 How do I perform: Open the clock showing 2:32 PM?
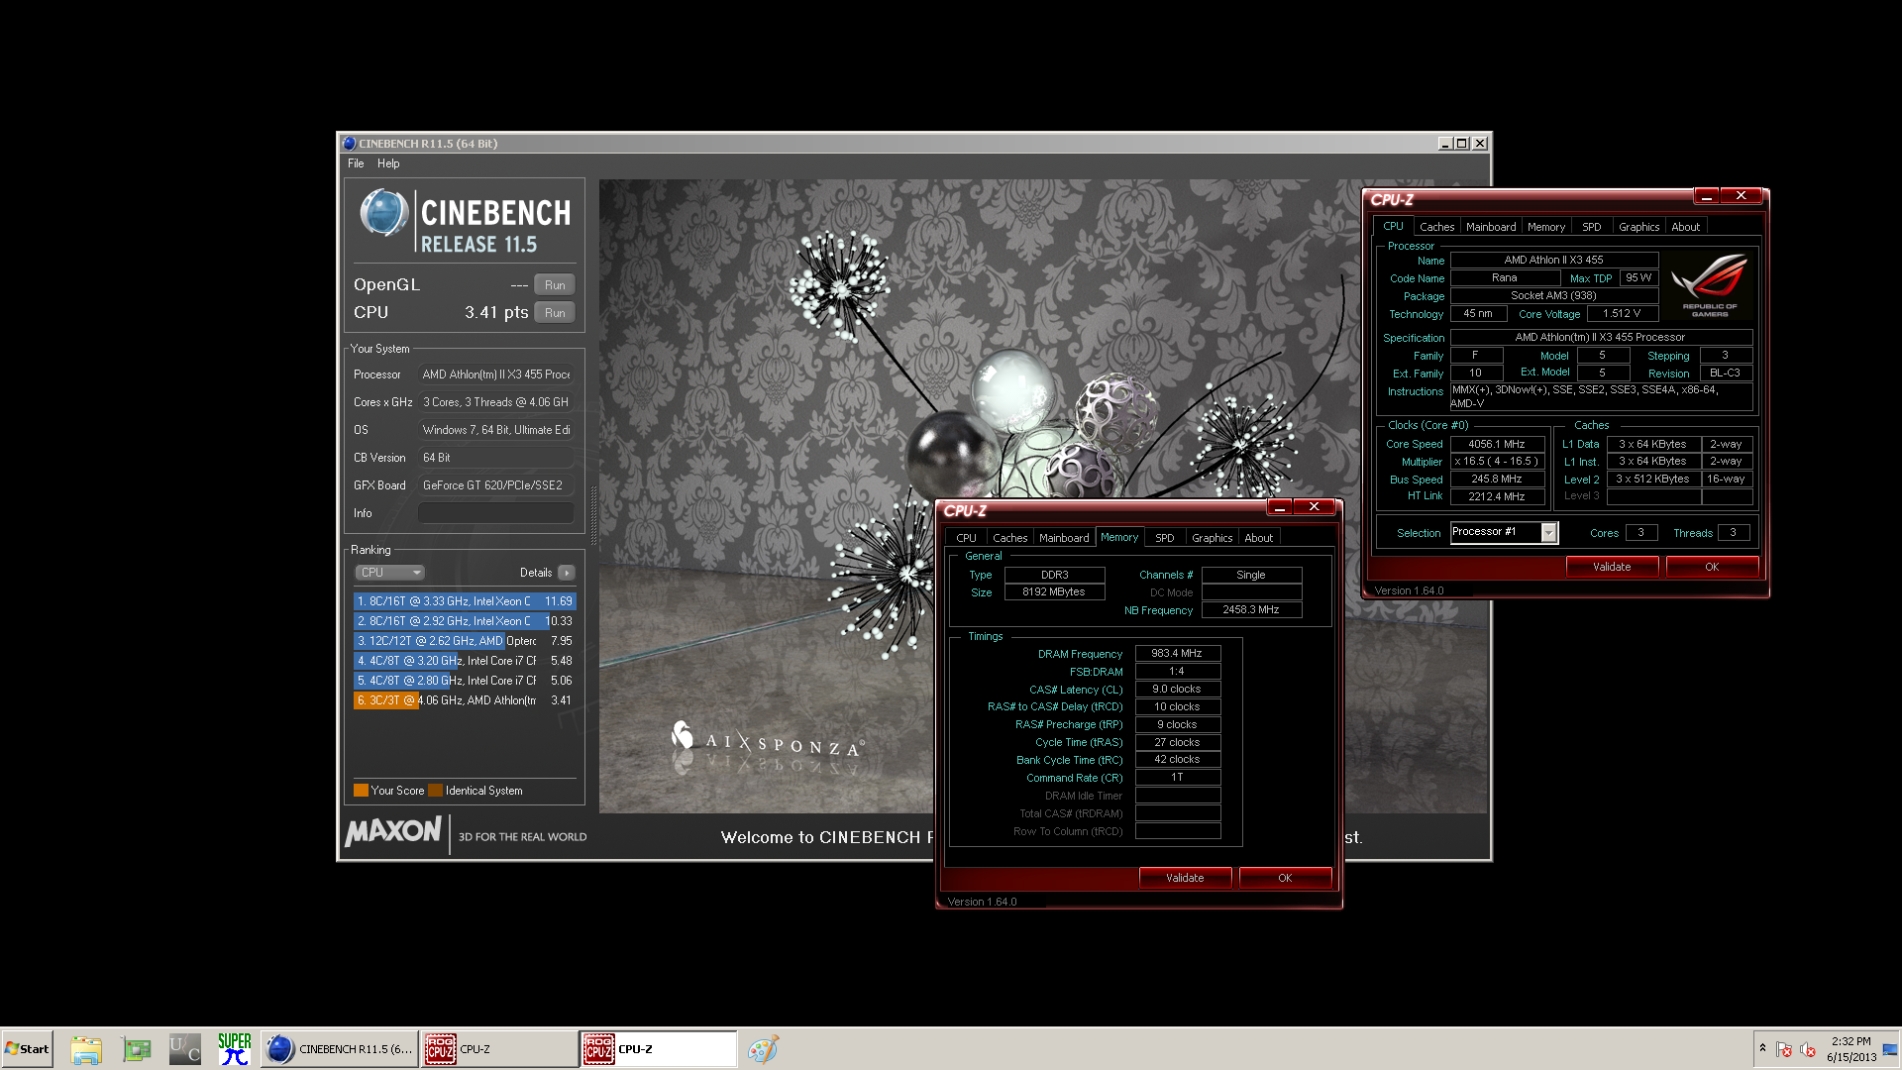click(x=1850, y=1049)
